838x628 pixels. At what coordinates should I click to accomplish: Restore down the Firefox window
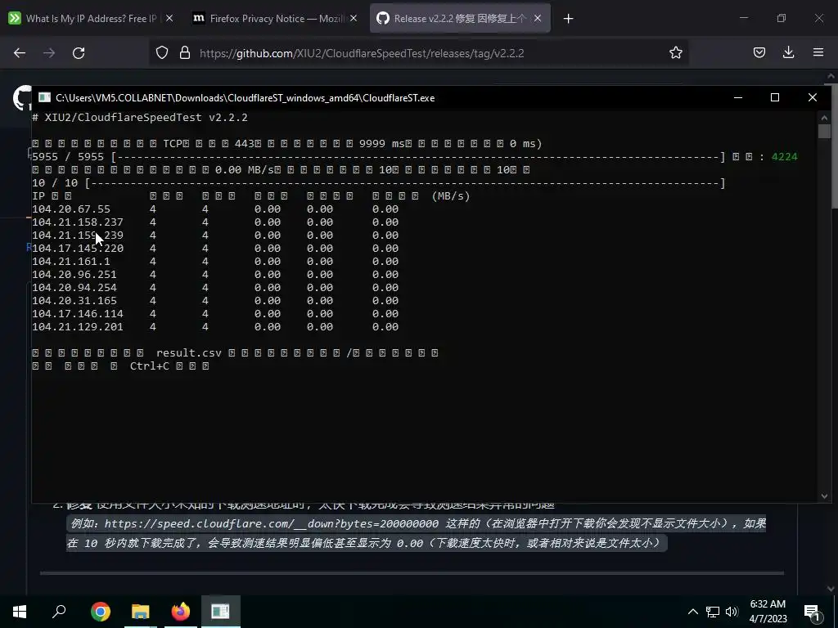[782, 18]
